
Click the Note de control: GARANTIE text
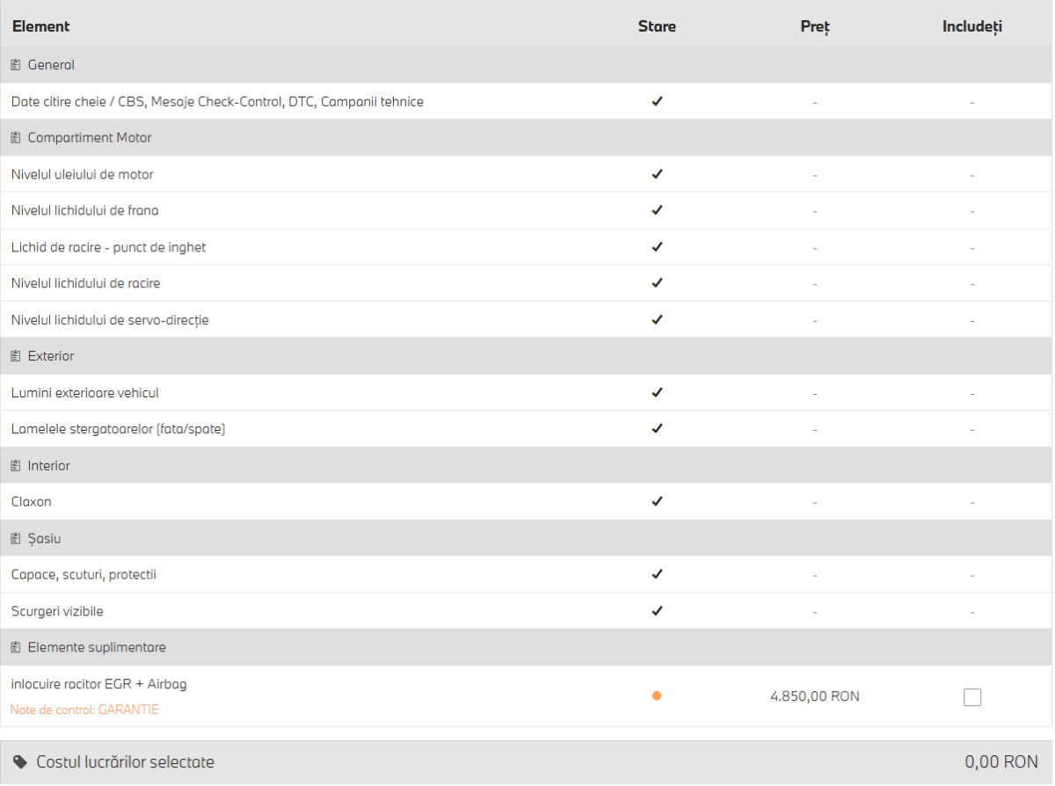pyautogui.click(x=85, y=710)
